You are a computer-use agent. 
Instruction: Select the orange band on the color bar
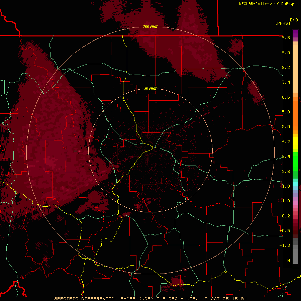click(295, 116)
